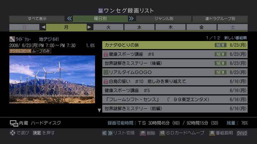Click the SDカードへムーブ label
This screenshot has width=257, height=144.
(185, 133)
